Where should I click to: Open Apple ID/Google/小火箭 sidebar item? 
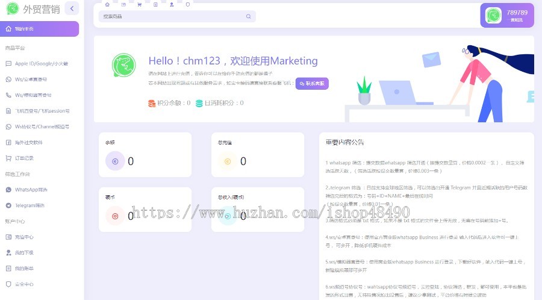pos(39,64)
